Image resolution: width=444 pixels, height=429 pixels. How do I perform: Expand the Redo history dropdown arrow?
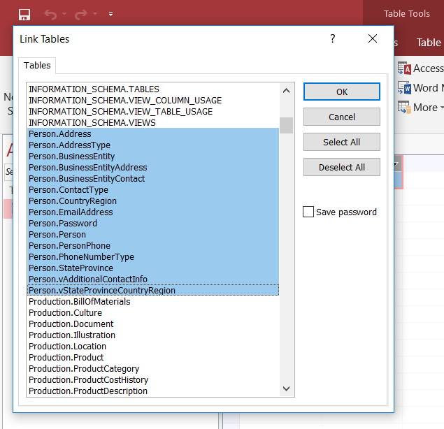pyautogui.click(x=94, y=14)
